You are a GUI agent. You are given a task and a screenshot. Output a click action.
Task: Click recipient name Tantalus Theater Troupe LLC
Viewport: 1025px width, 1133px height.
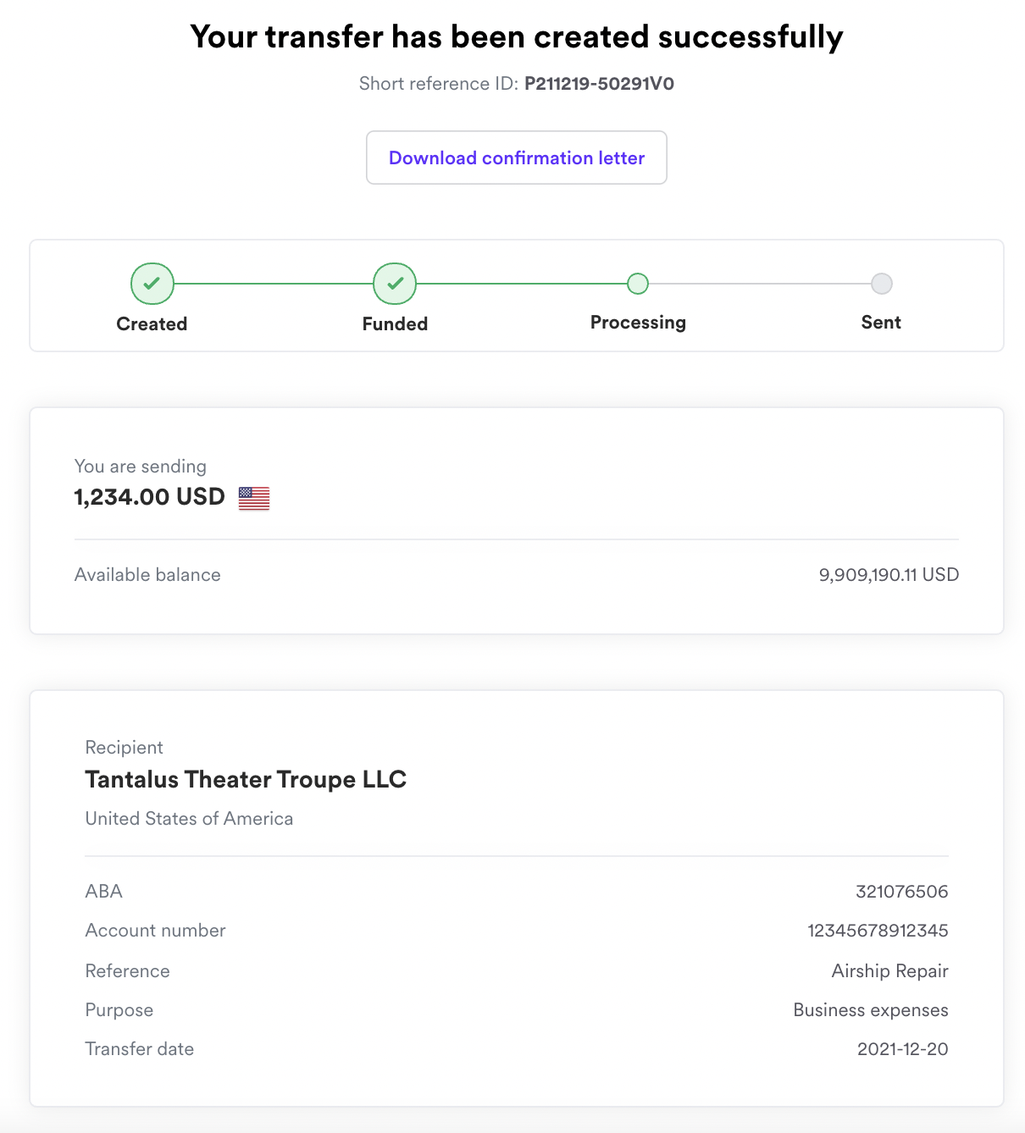click(246, 780)
